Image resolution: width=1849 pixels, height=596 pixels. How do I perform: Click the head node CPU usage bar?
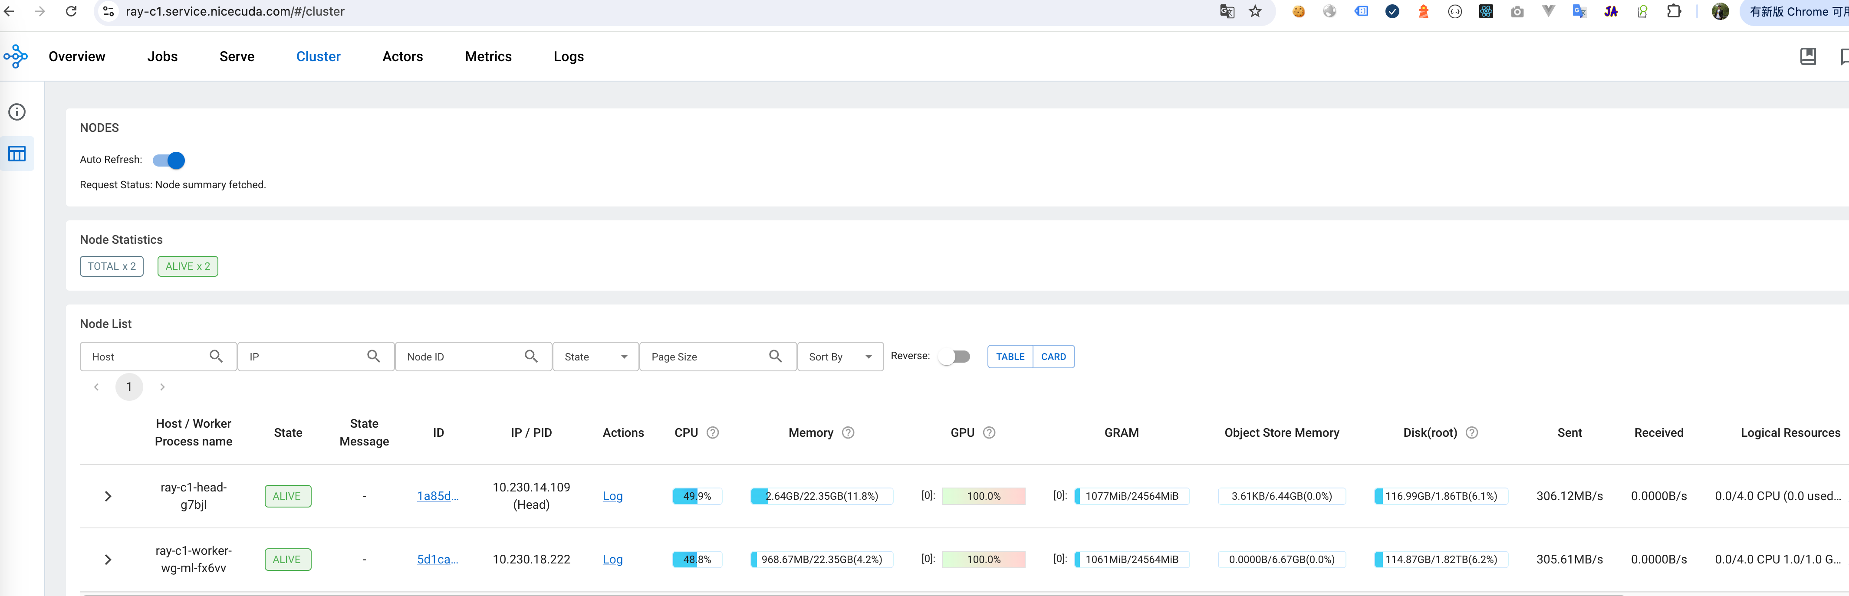[696, 496]
